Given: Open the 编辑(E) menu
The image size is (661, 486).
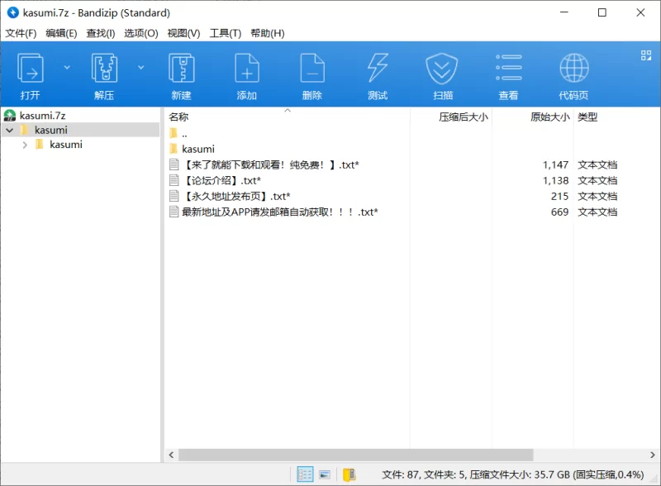Looking at the screenshot, I should click(x=61, y=33).
